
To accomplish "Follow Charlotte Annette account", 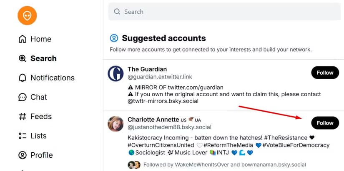I will click(325, 123).
